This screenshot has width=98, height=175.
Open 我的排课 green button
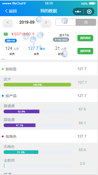(x=85, y=51)
